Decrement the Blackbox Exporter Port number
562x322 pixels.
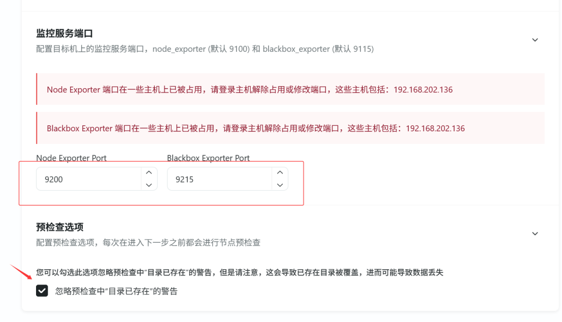coord(280,185)
